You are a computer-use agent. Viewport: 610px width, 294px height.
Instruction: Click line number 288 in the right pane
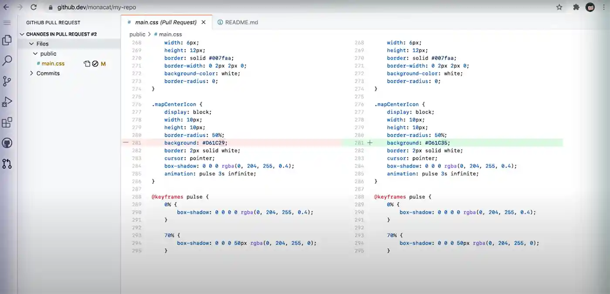pos(359,197)
